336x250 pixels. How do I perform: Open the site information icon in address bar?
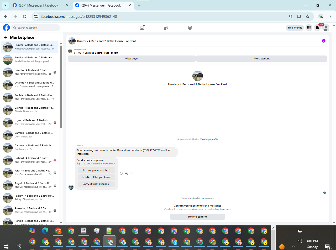(x=36, y=16)
